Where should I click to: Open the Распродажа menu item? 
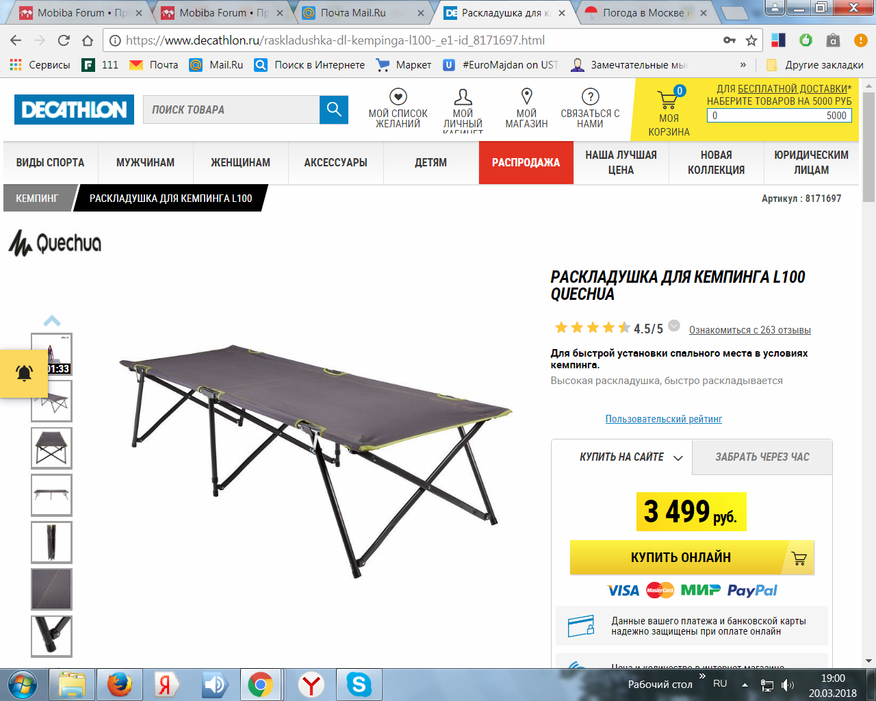click(x=526, y=163)
